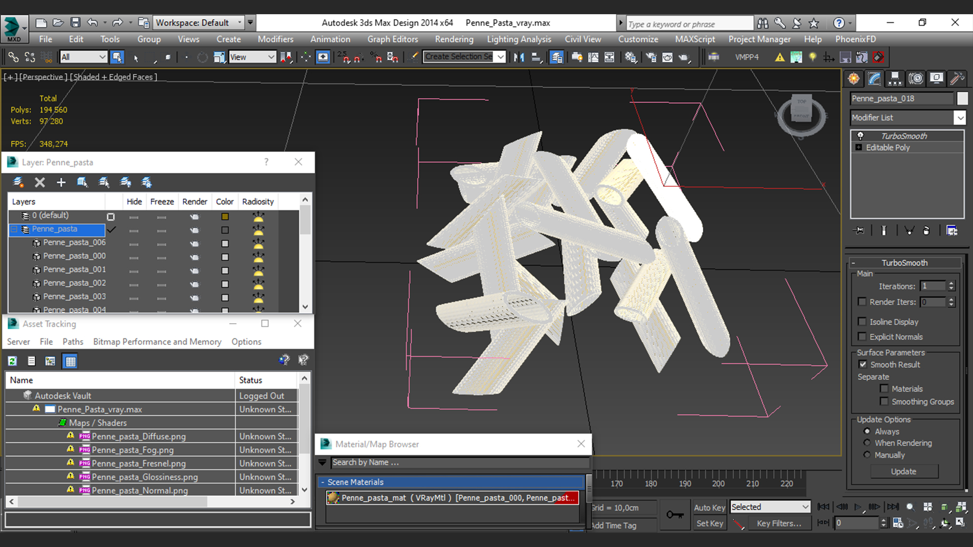Click the Redo arrow in title bar
The image size is (973, 547).
point(118,23)
